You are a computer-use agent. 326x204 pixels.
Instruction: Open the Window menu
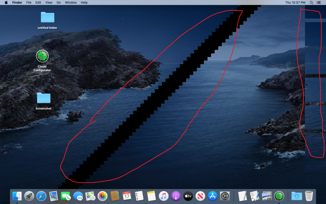coord(71,3)
